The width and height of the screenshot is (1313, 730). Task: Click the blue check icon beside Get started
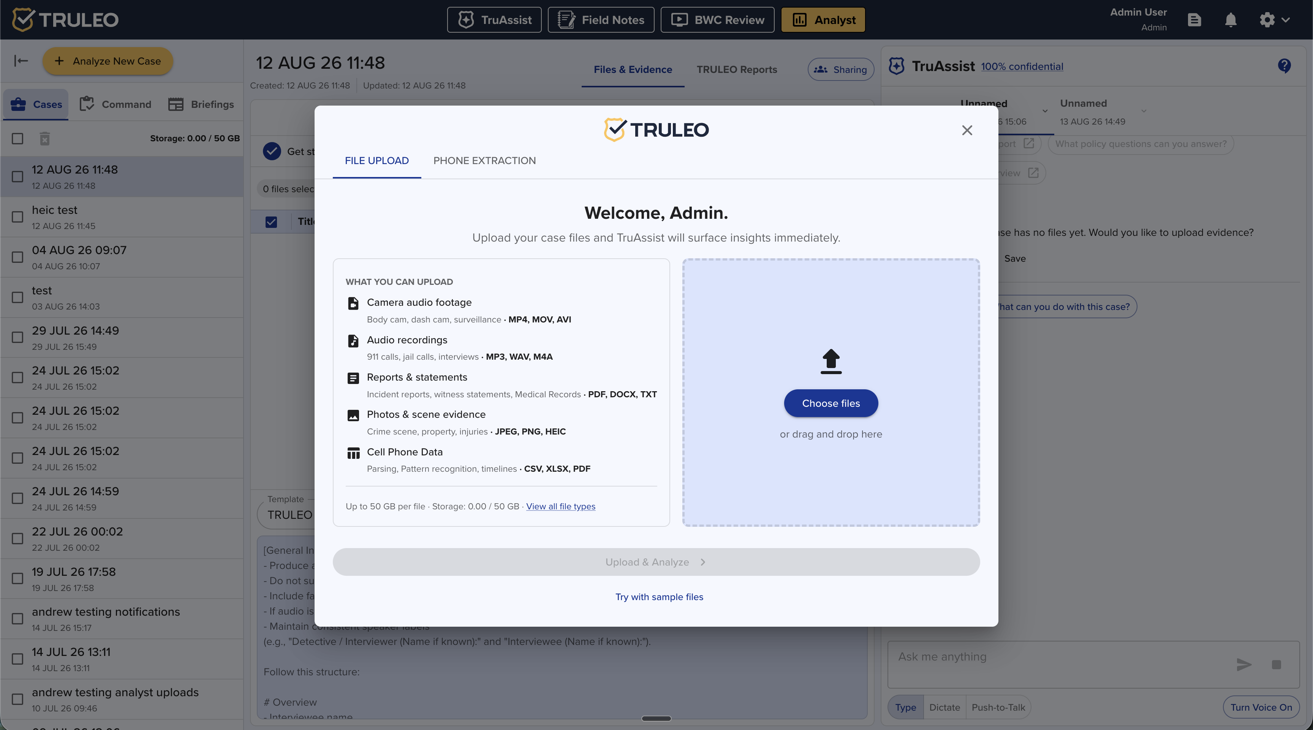(272, 151)
